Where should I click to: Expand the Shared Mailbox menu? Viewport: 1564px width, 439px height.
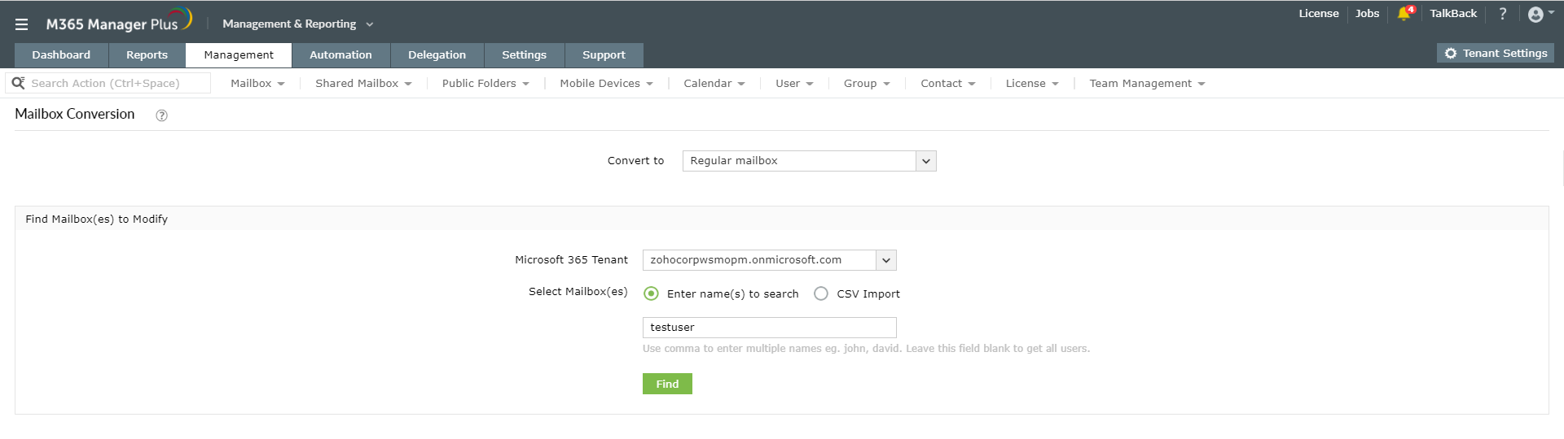[x=363, y=84]
